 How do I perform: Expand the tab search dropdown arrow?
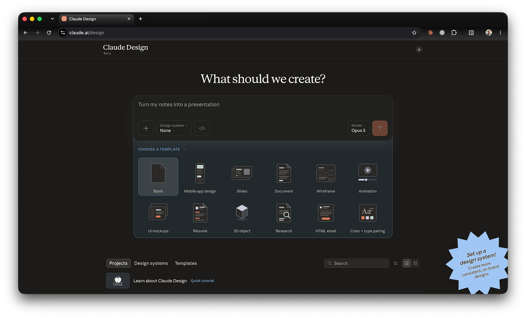[52, 19]
